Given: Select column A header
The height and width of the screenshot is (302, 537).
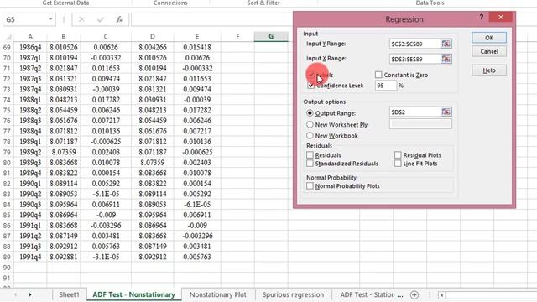Looking at the screenshot, I should point(30,37).
